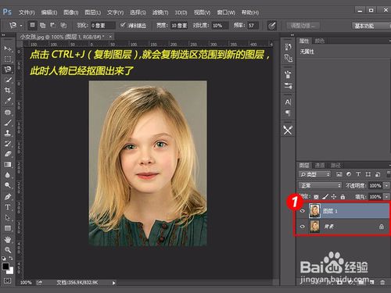Switch to the Channels tab
Screen dimensions: 391x293
click(320, 165)
